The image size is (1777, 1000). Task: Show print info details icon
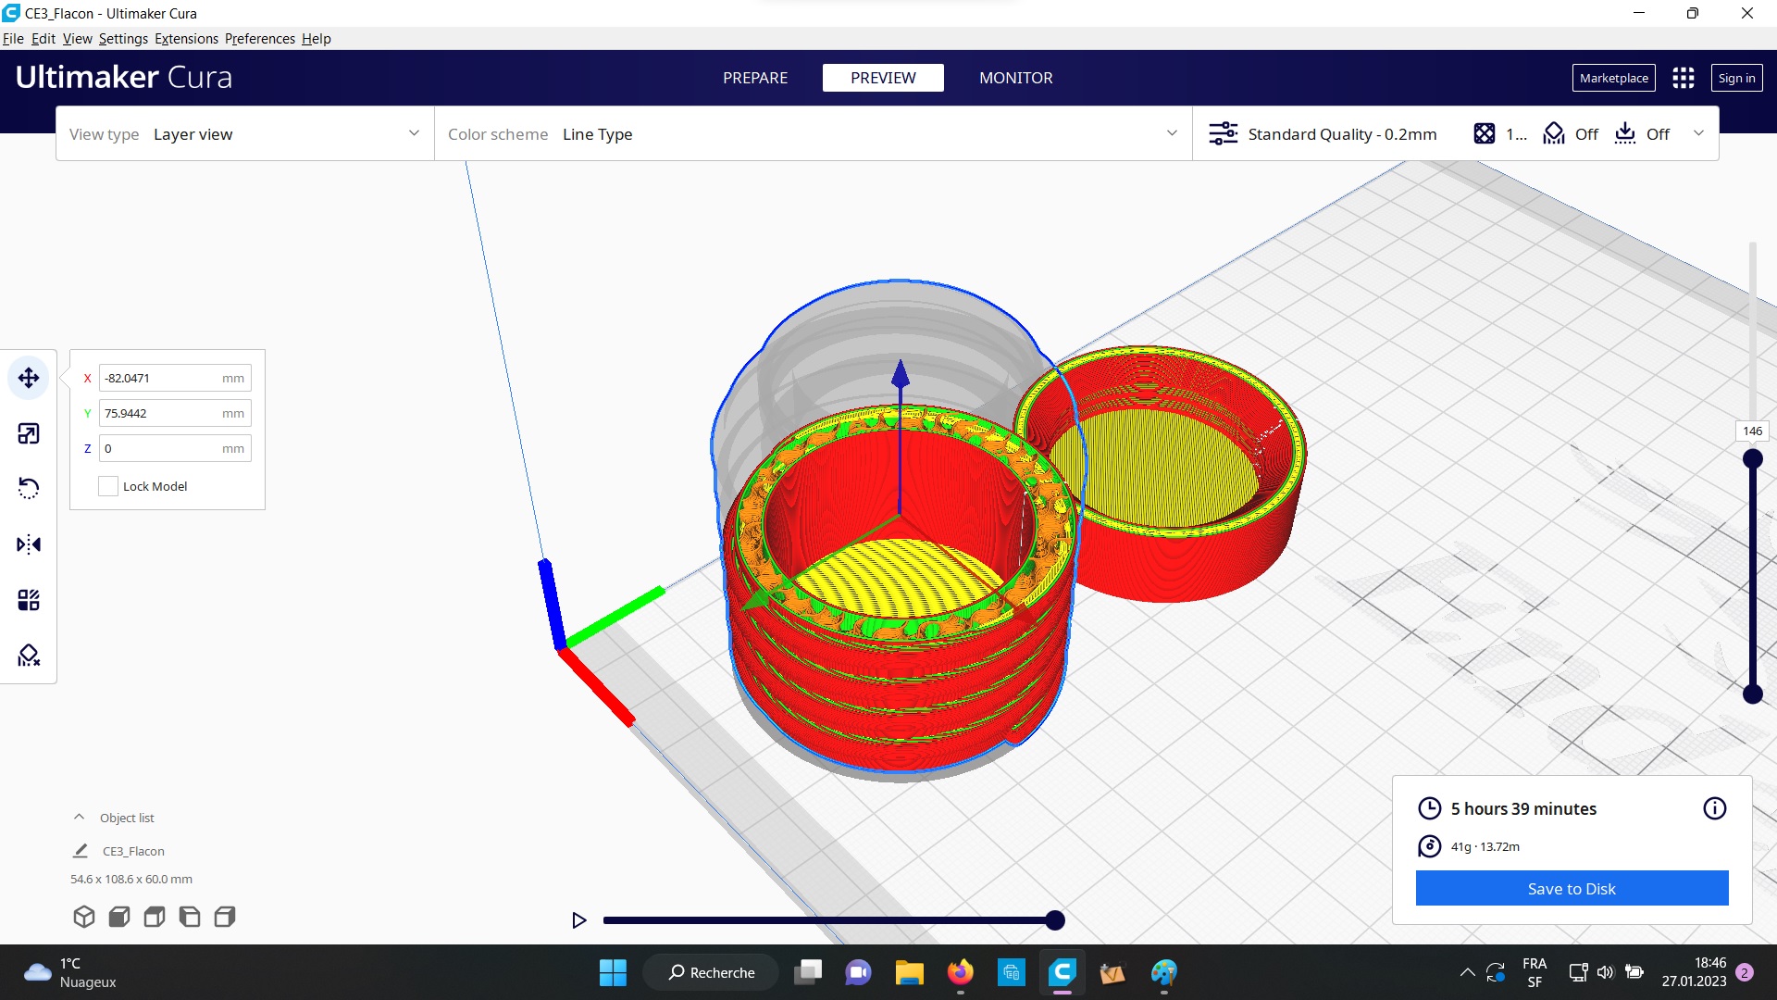[1714, 808]
